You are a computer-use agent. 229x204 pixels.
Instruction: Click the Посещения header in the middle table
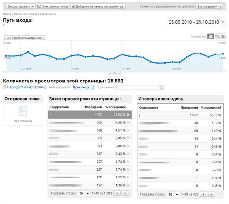(x=93, y=107)
